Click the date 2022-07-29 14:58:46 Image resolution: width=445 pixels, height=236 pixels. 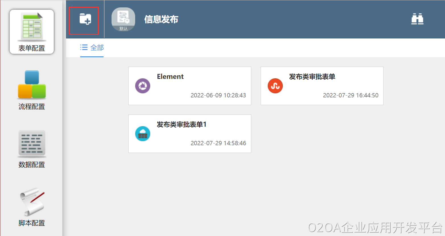218,143
